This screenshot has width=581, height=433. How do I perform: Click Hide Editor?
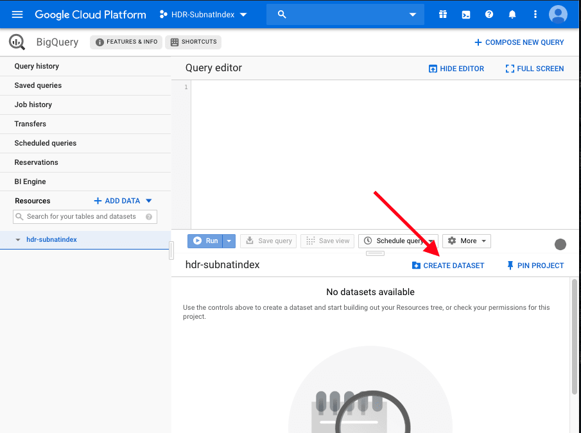point(456,69)
